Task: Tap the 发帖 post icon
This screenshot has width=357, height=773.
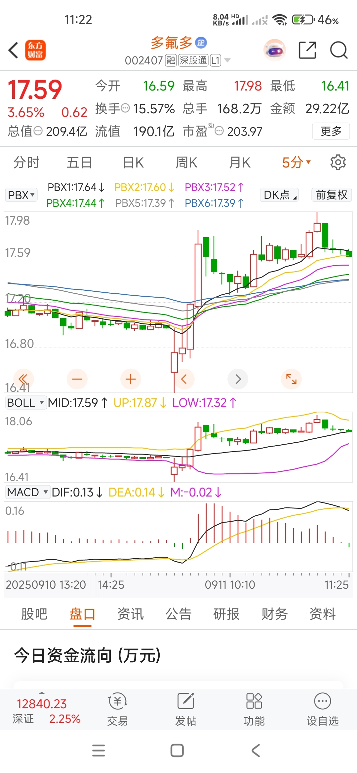Action: pos(186,710)
